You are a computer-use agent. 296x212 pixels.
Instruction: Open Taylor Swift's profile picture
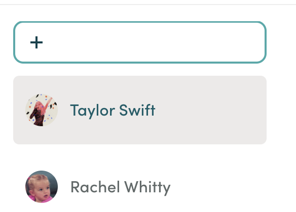[42, 110]
